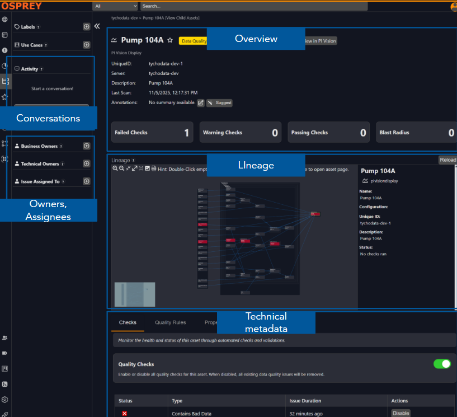
Task: Open the Checks tab
Action: tap(128, 322)
